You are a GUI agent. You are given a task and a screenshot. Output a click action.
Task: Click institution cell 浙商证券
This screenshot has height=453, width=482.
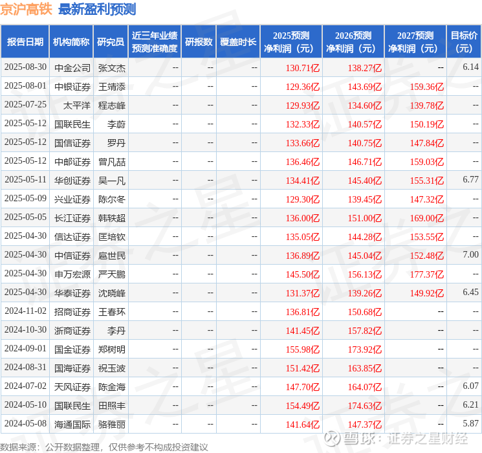(72, 331)
